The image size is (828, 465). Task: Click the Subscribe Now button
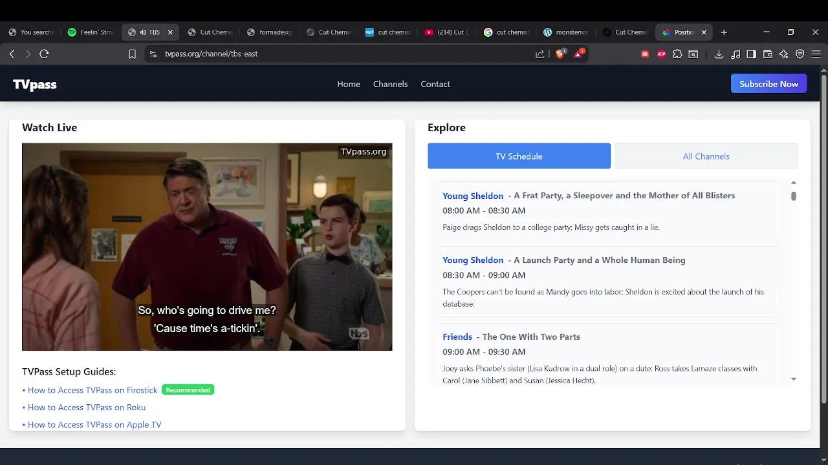coord(768,84)
